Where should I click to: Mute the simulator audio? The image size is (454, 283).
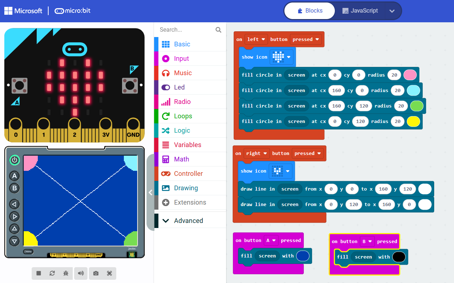click(81, 273)
